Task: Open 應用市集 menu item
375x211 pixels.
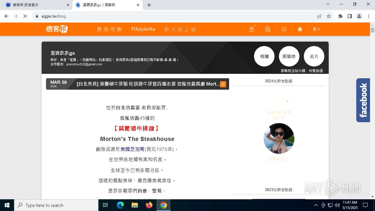Action: coord(109,29)
